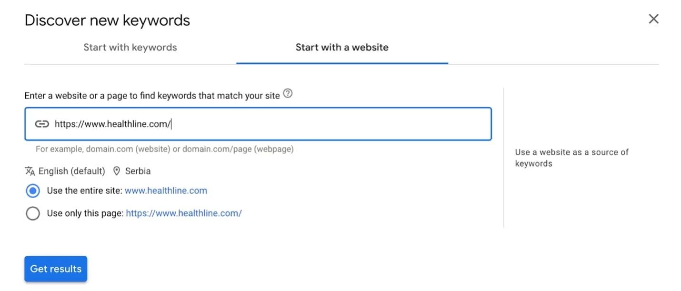Image resolution: width=681 pixels, height=291 pixels.
Task: Open the English (default) language setting
Action: point(71,171)
